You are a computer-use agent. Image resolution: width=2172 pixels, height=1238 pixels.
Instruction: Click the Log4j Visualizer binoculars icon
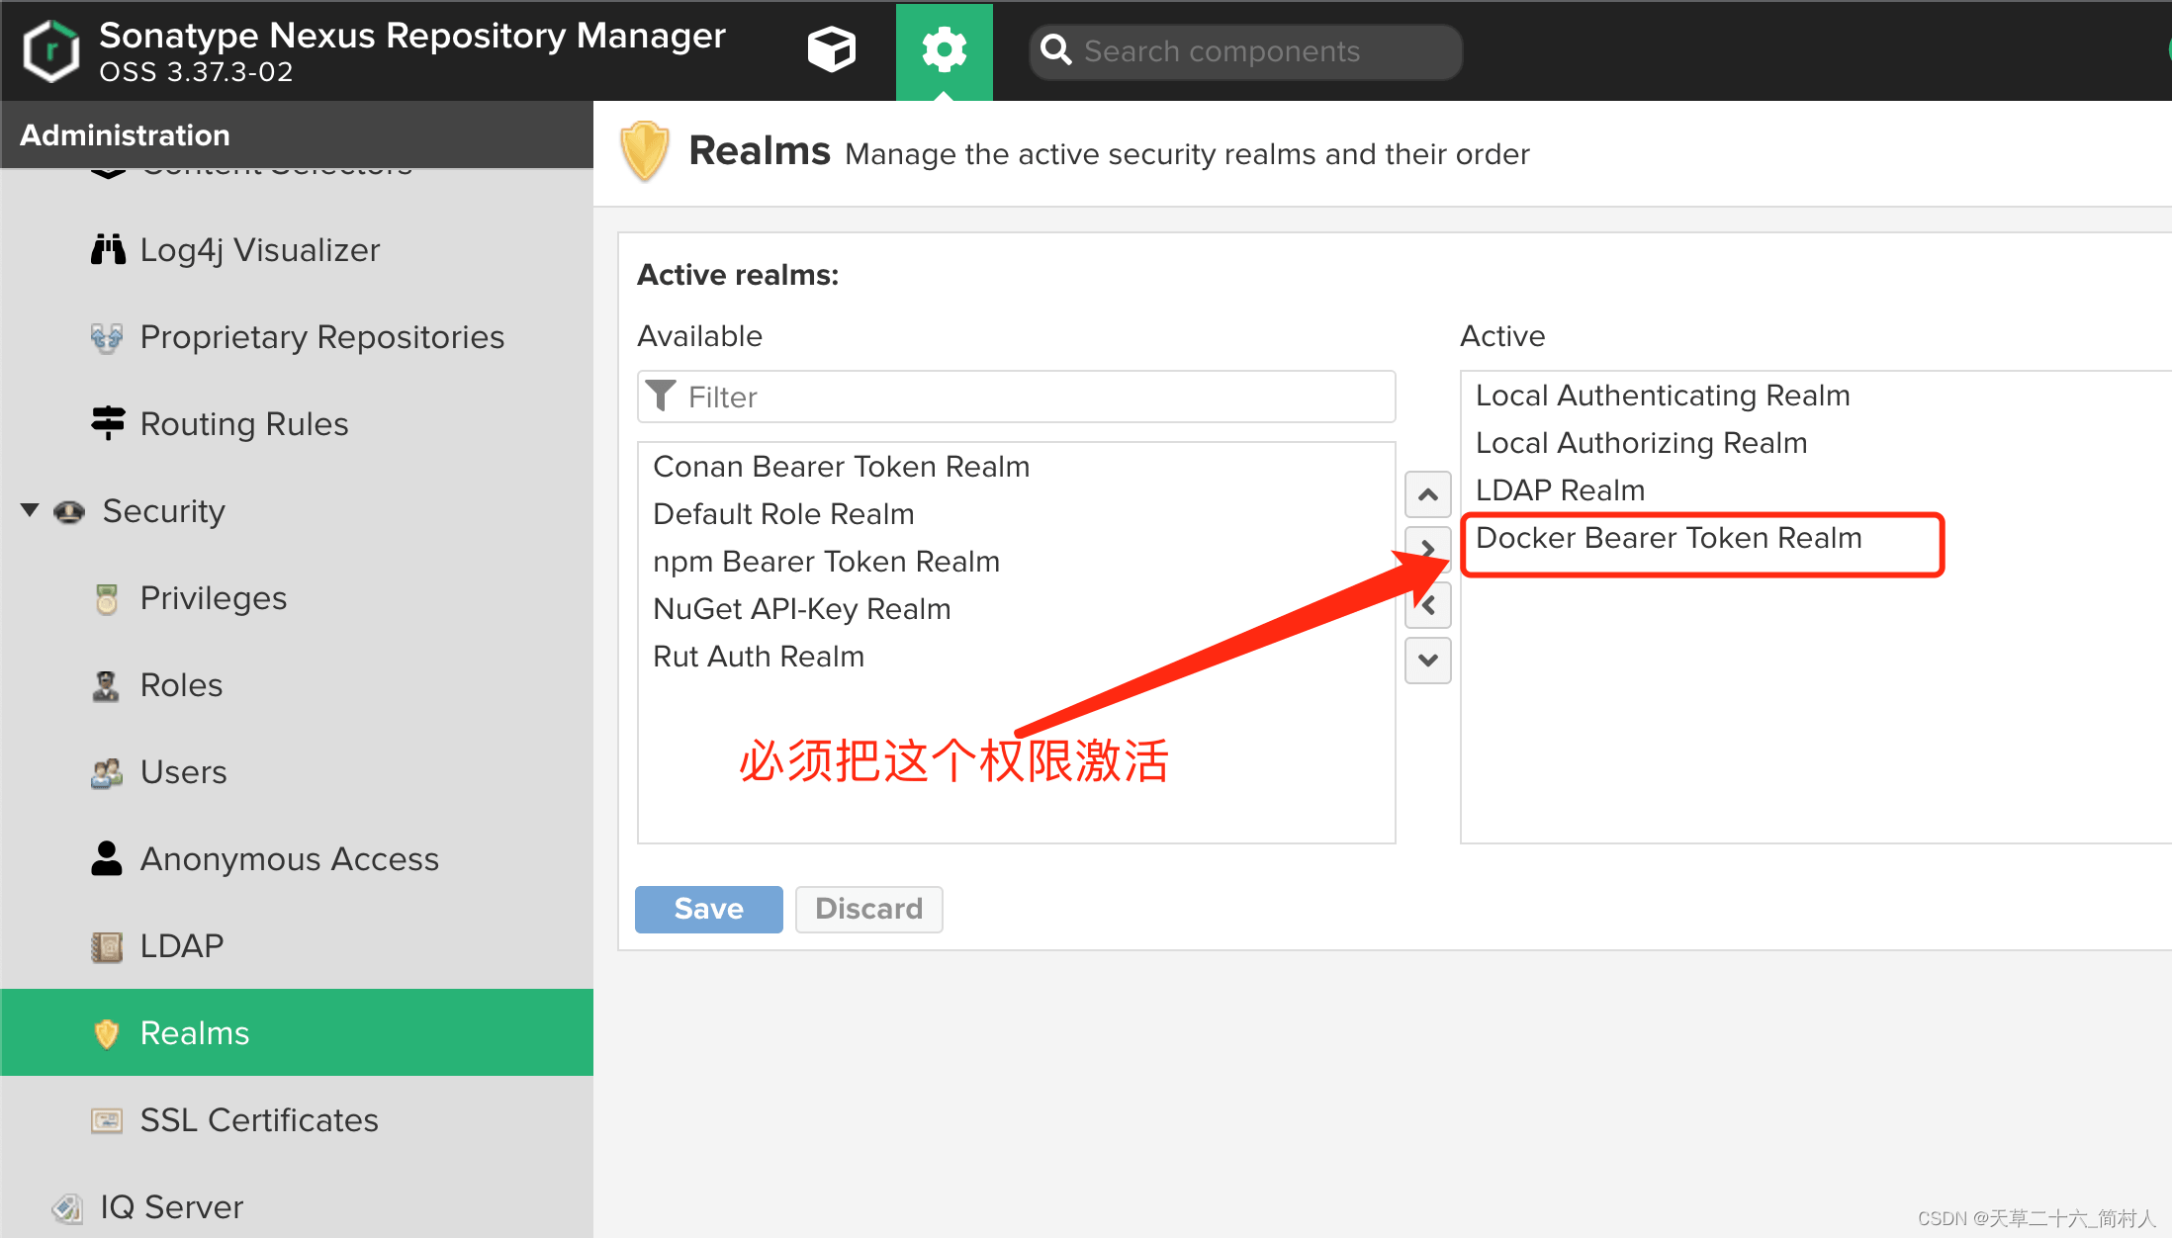[108, 250]
